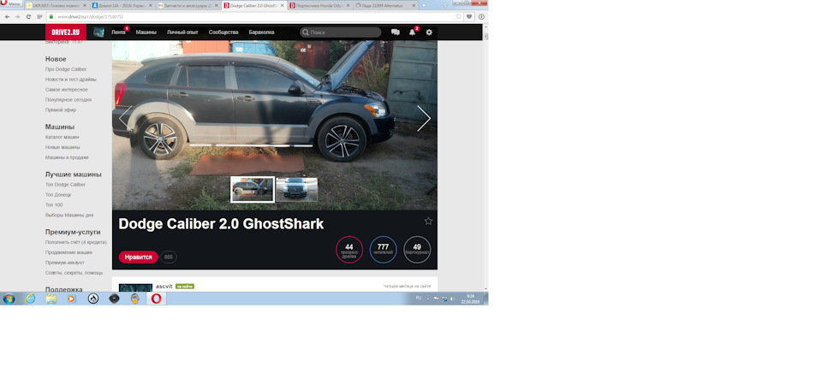Click the shield icon inside address bar

coord(458,17)
